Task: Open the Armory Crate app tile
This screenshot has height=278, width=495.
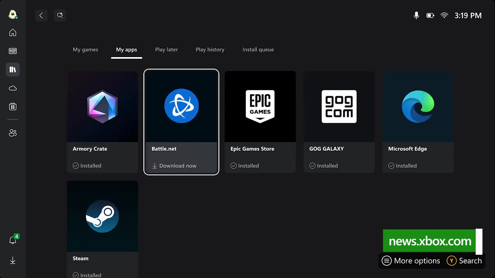Action: [102, 122]
